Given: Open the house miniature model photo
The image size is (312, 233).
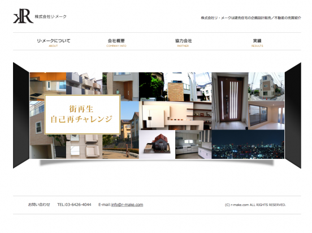Looking at the screenshot, I should pos(157,145).
